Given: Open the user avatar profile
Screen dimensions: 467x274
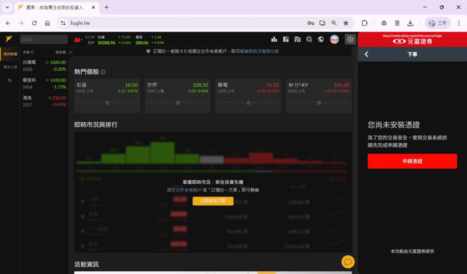Looking at the screenshot, I should tap(334, 39).
